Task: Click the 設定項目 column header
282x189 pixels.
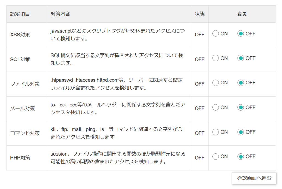Action: click(20, 14)
